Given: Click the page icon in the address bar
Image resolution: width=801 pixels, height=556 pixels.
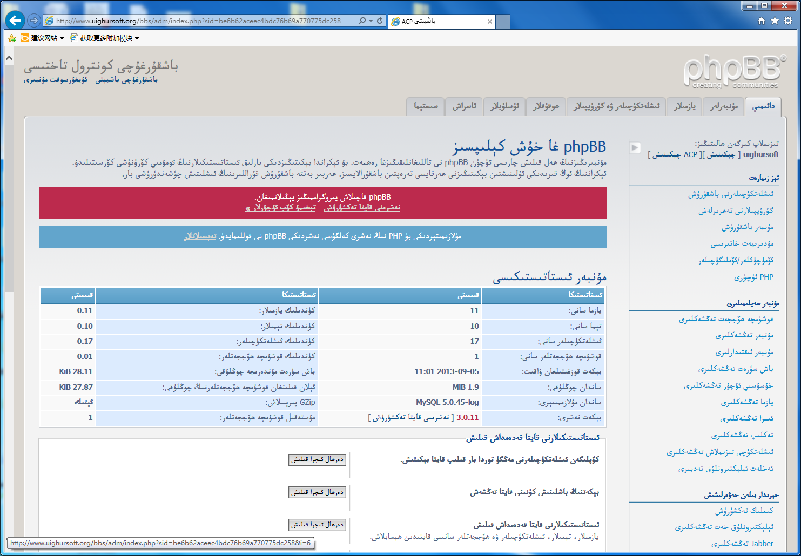Looking at the screenshot, I should 49,21.
